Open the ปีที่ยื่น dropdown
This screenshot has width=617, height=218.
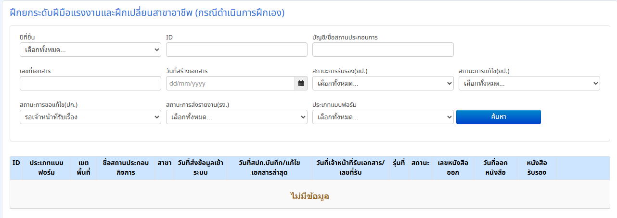click(90, 50)
